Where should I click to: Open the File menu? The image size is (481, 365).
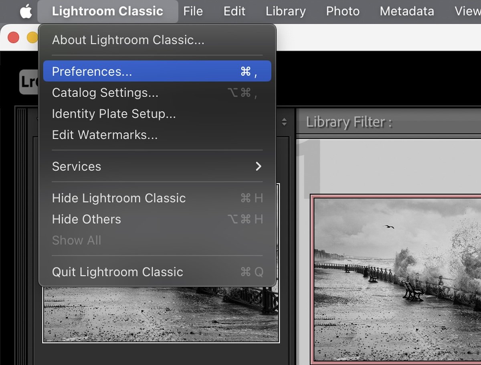[193, 11]
